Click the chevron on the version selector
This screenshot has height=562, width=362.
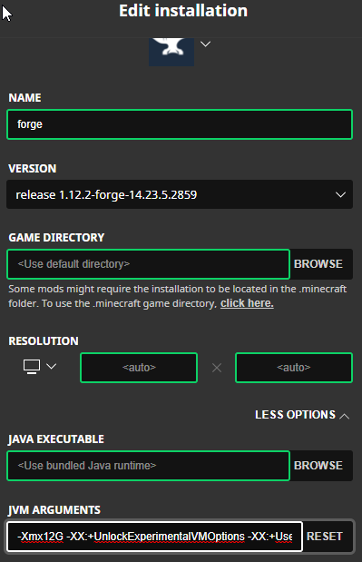[340, 194]
